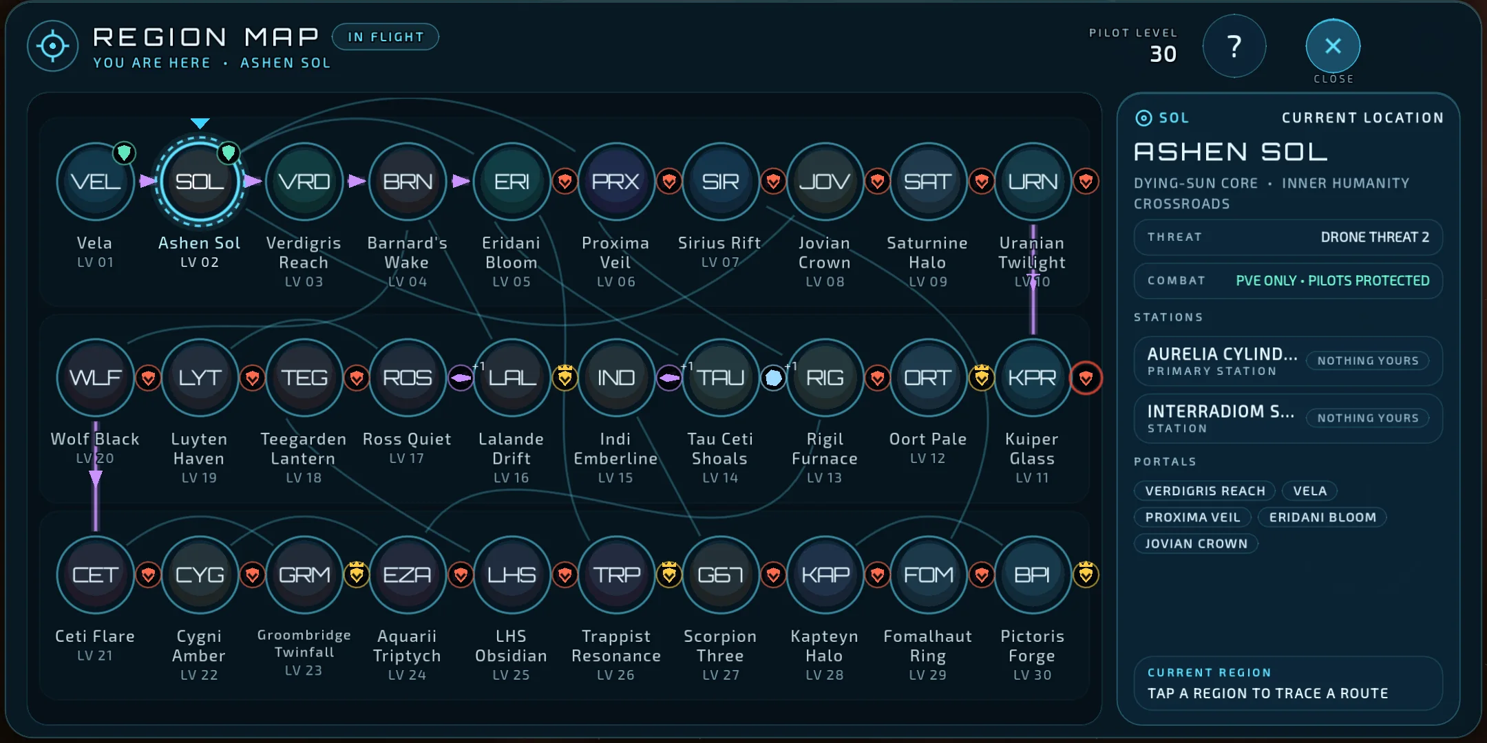The height and width of the screenshot is (743, 1487).
Task: Click the gold crown marker after GRM
Action: coord(357,574)
